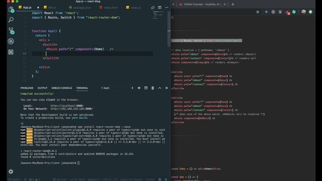Viewport: 322px width, 181px height.
Task: Click the gray circular extension icon in browser
Action: coord(273,12)
